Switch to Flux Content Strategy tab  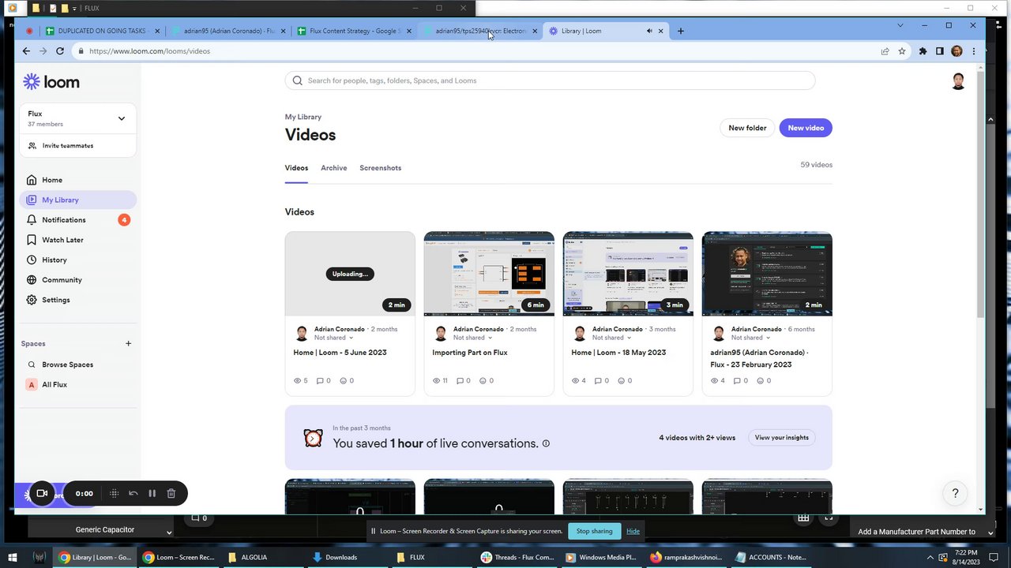(x=355, y=31)
